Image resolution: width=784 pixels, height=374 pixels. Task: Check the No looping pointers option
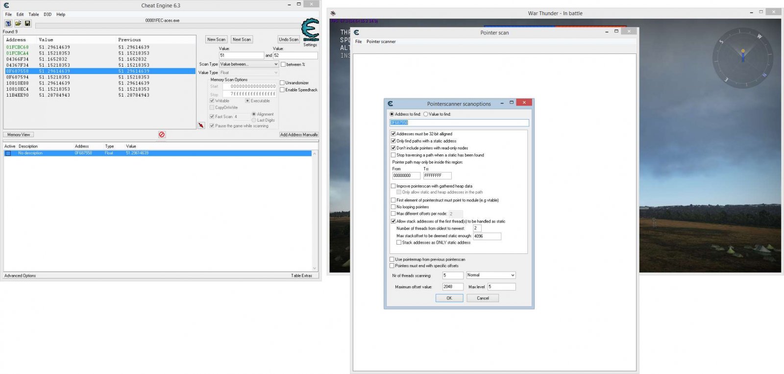coord(393,207)
